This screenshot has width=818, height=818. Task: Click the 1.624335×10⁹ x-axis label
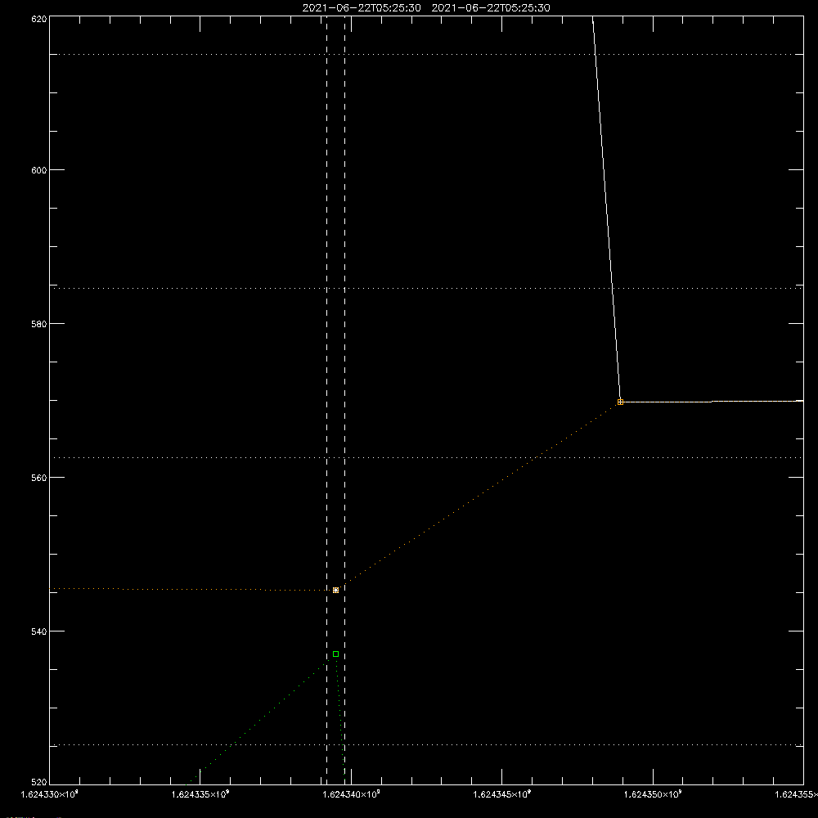click(200, 794)
